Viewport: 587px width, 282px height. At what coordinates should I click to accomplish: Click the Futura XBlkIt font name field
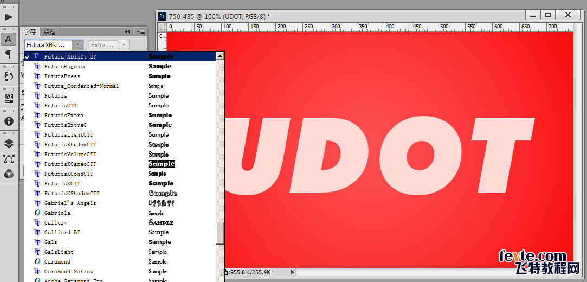click(x=49, y=45)
